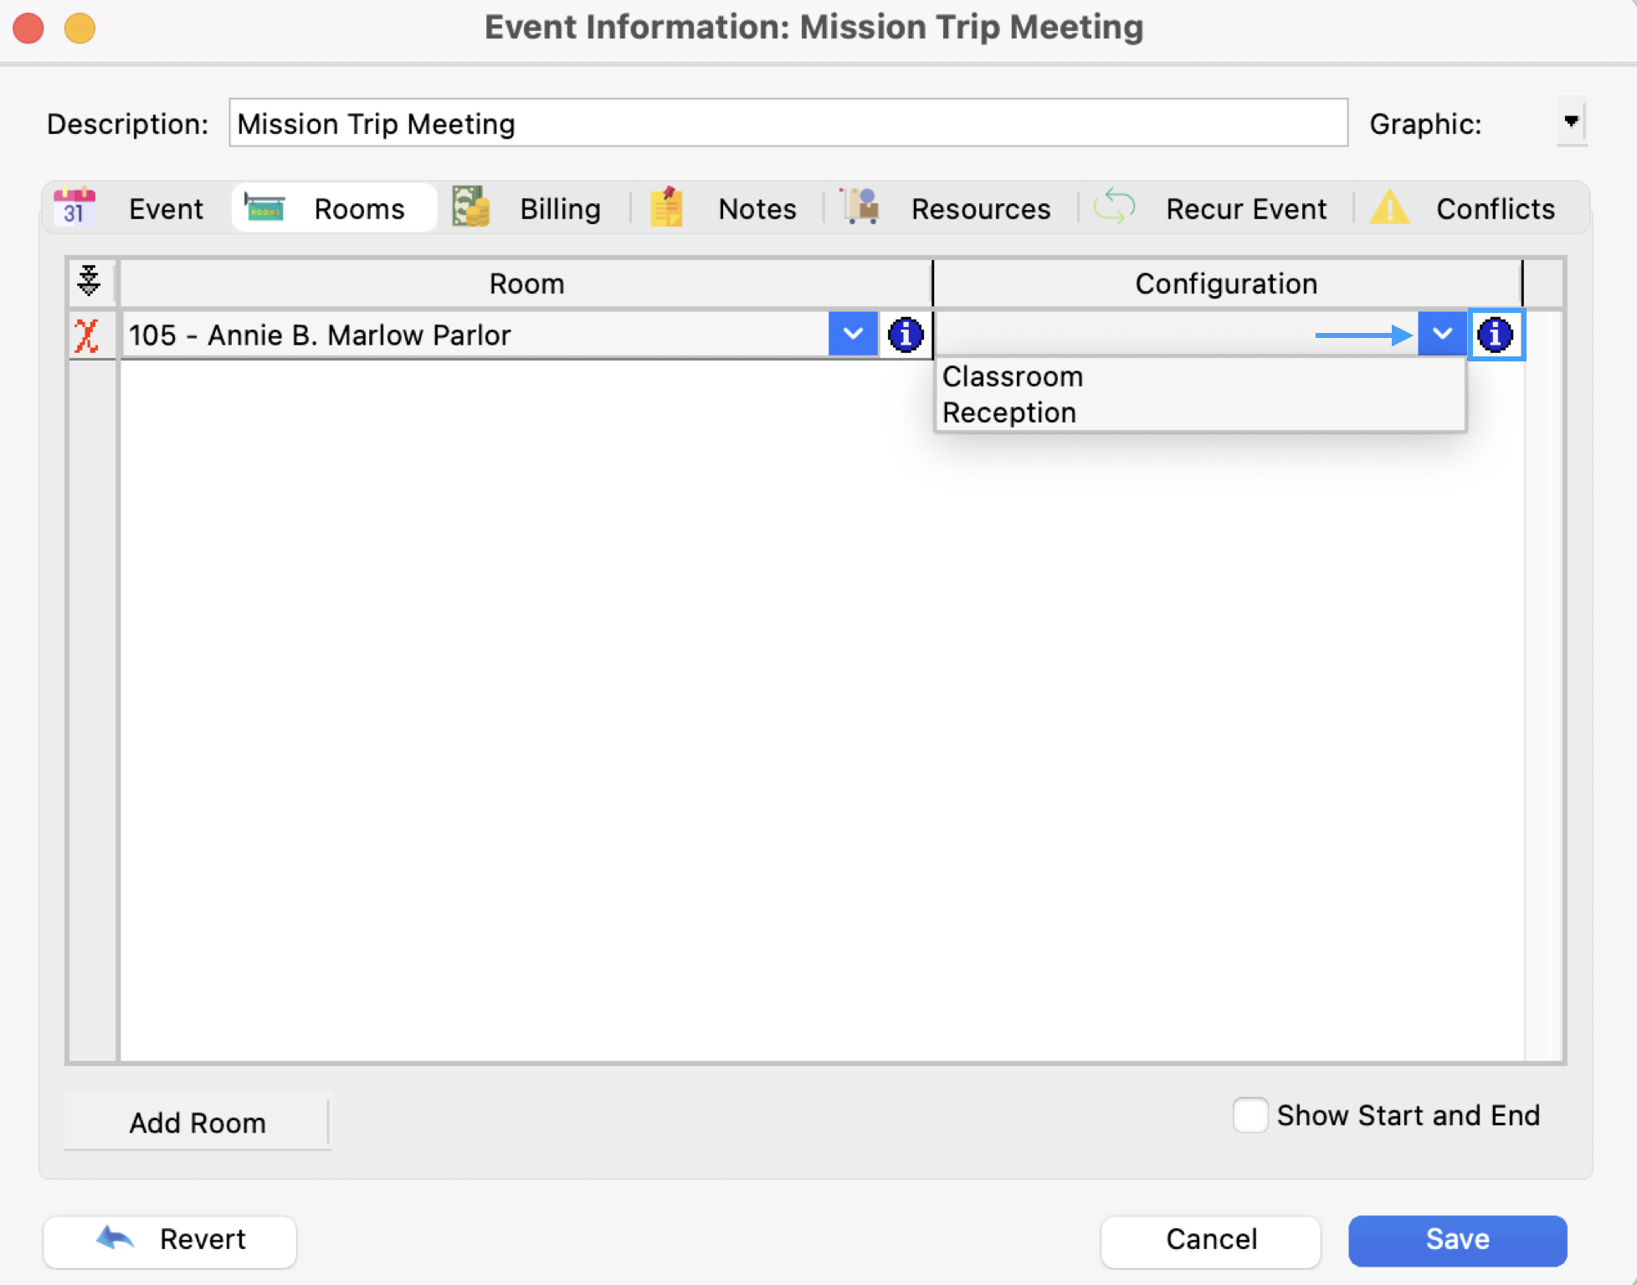
Task: Click the Add Room button
Action: 198,1123
